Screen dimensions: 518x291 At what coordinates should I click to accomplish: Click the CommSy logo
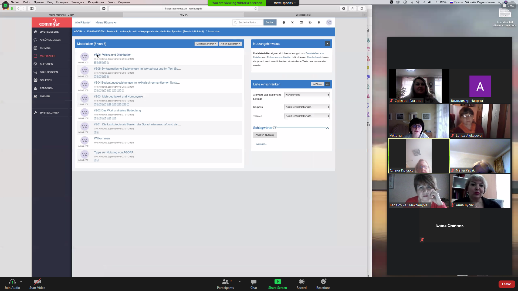click(49, 23)
